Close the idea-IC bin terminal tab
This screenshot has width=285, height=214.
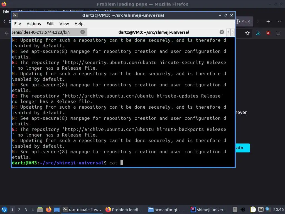click(82, 32)
